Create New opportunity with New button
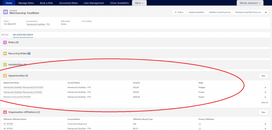Viewport: 272px width, 130px height. pos(263,76)
